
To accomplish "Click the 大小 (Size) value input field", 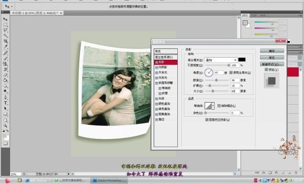I will tap(235, 91).
